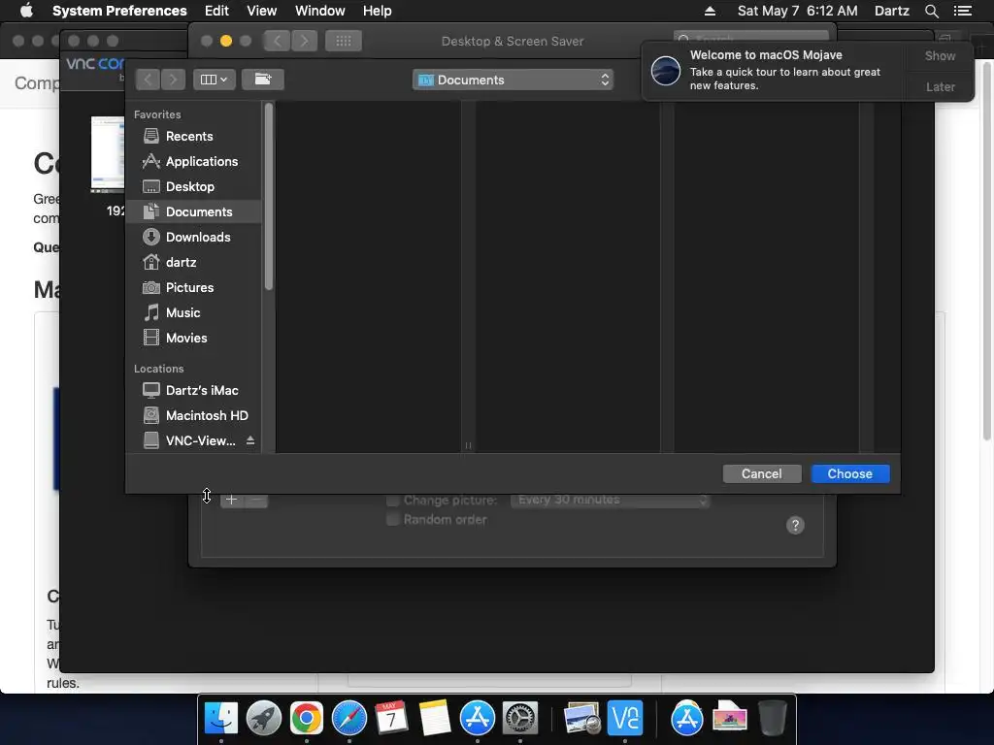Create a new folder in dialog

(262, 80)
